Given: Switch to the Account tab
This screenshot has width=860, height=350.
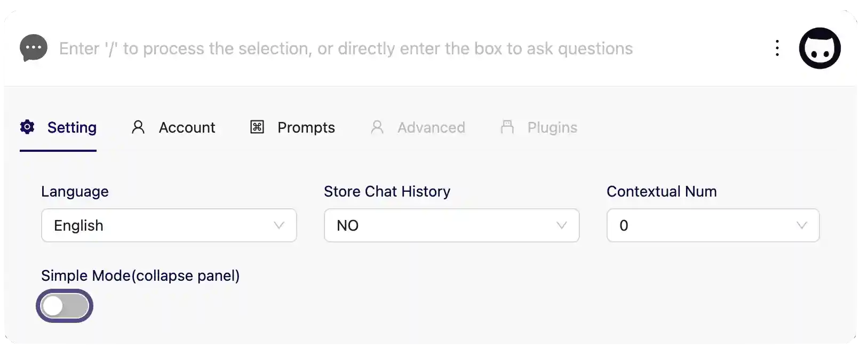Looking at the screenshot, I should tap(187, 128).
